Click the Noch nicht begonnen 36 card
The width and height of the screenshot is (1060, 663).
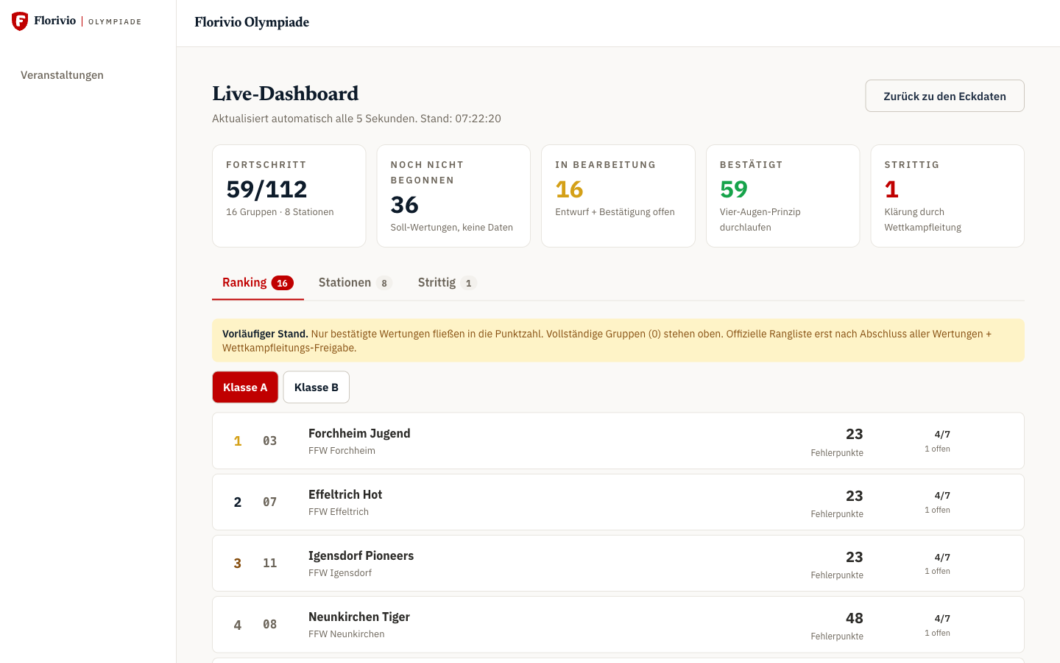tap(453, 196)
